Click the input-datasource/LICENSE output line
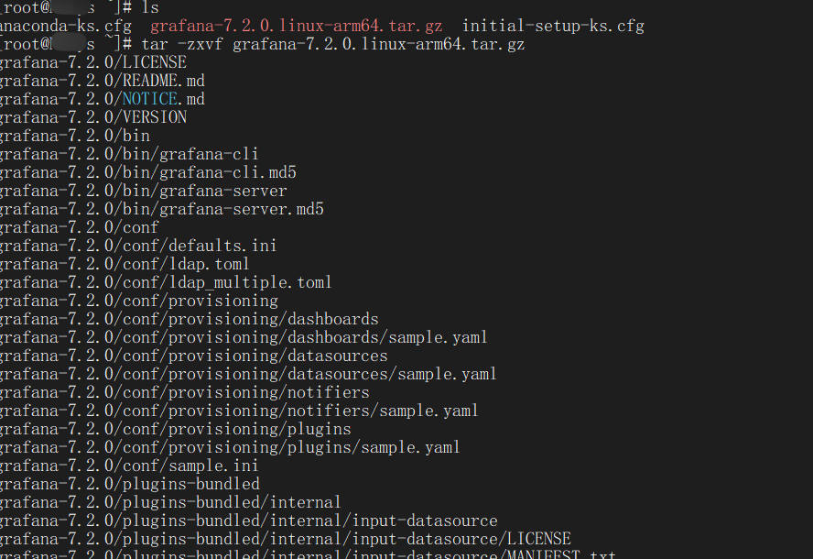This screenshot has height=559, width=813. pyautogui.click(x=284, y=539)
